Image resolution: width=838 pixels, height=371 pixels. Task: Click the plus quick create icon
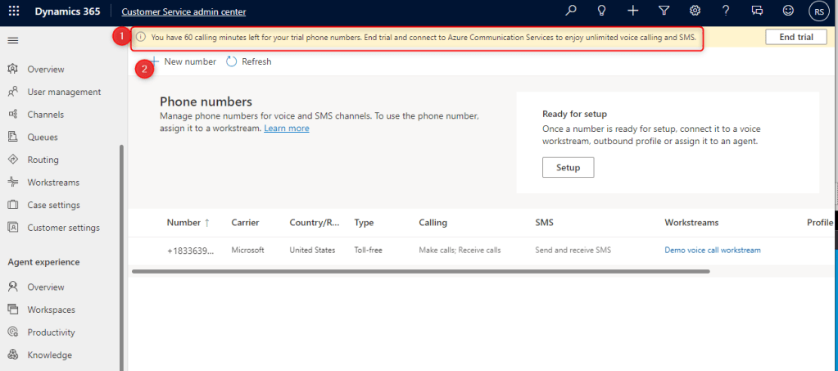(632, 11)
